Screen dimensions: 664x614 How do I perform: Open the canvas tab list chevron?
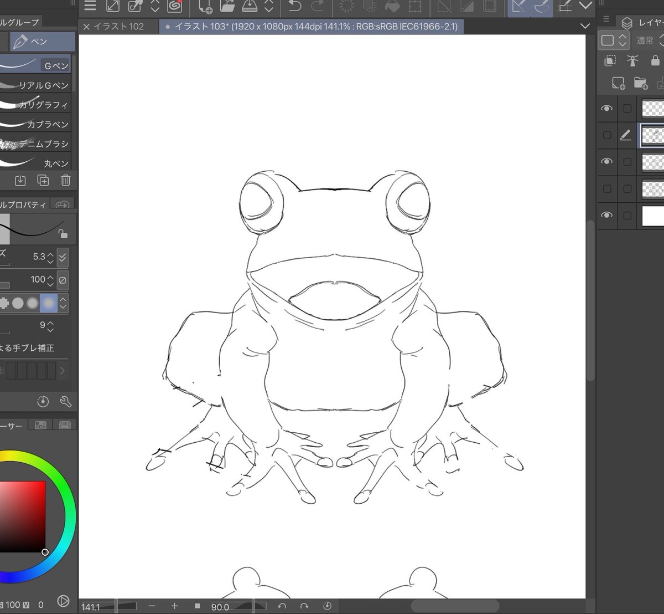(585, 26)
